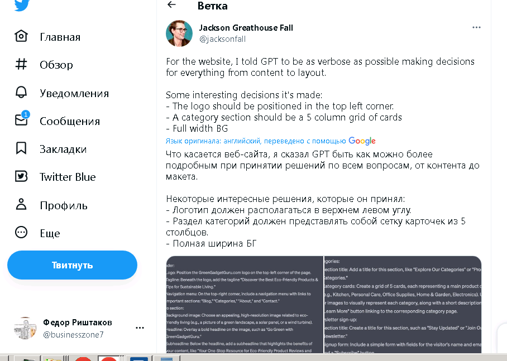The image size is (507, 361).
Task: Select the Закладки menu label
Action: [63, 149]
